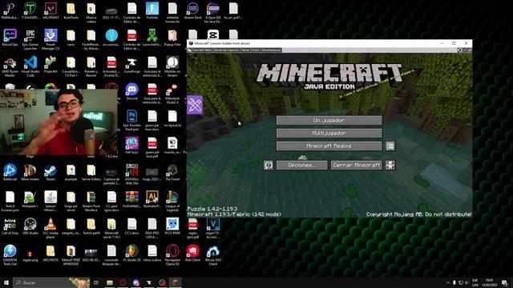Open Marbles on Stream desktop icon
The height and width of the screenshot is (288, 513).
(172, 66)
